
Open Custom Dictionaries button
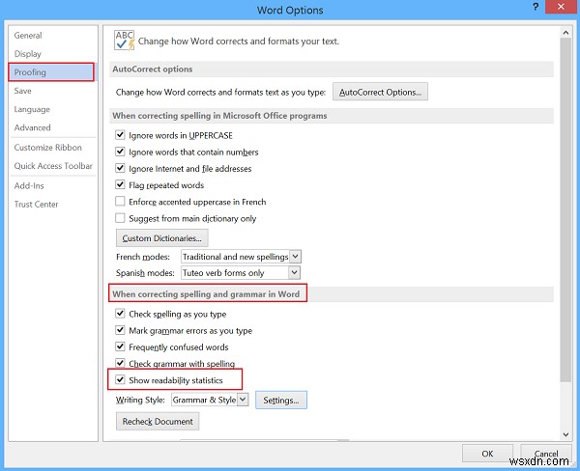pyautogui.click(x=162, y=237)
